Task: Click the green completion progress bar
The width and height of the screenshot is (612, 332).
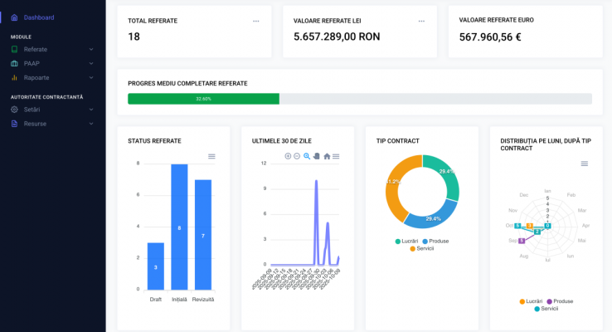Action: point(203,99)
